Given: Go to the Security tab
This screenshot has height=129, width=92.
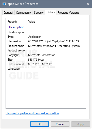Looking at the screenshot, I should (39, 13).
